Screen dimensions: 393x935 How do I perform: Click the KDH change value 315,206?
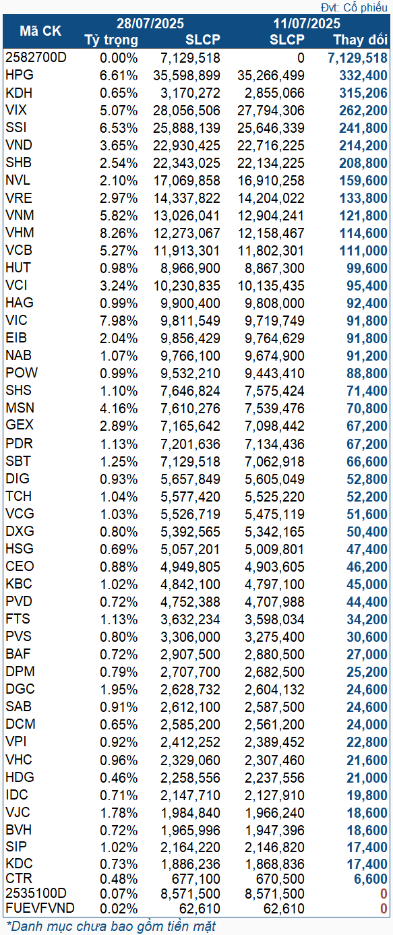pos(365,92)
